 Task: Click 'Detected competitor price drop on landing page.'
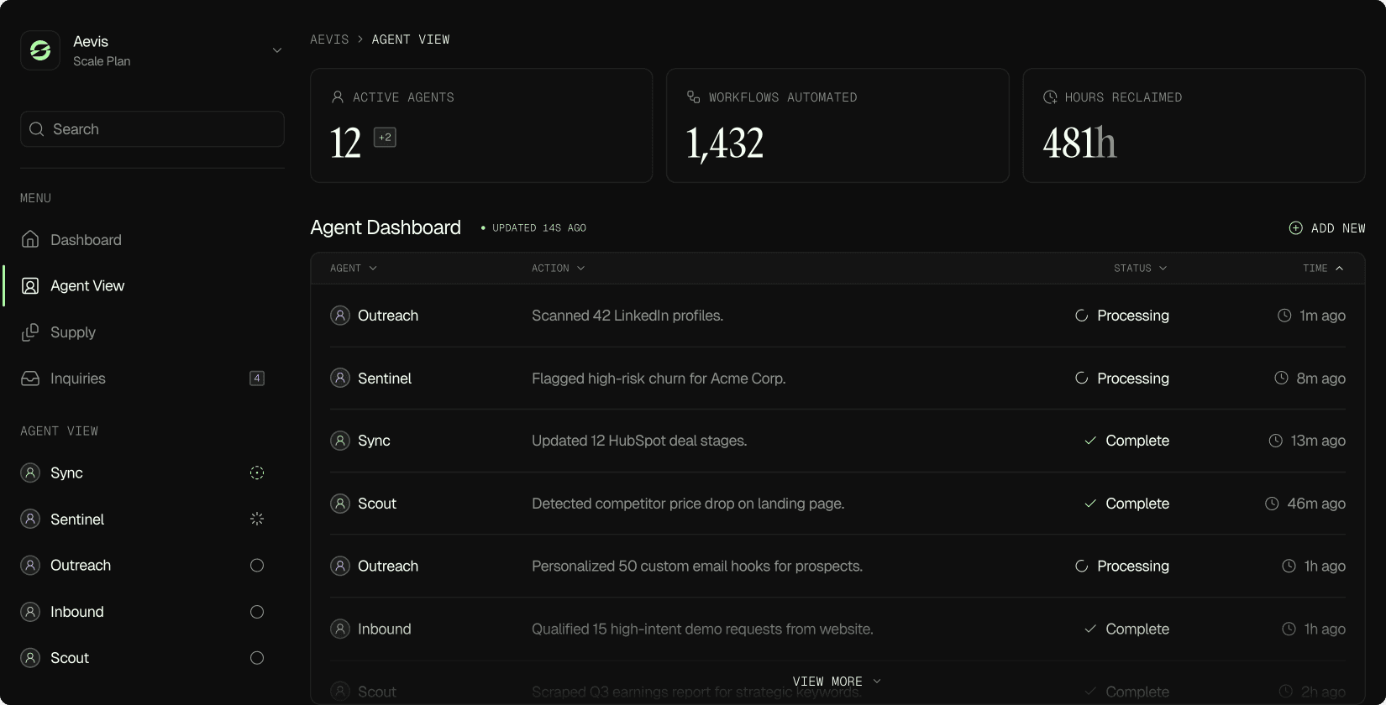click(x=688, y=504)
